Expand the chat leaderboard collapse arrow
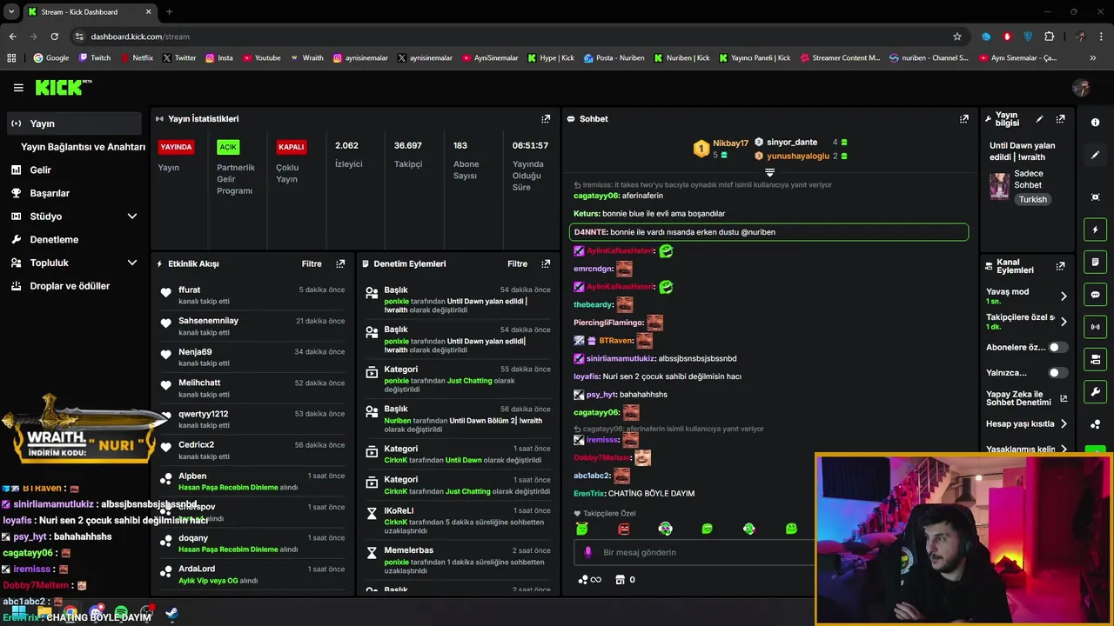Screen dimensions: 1114x626 tap(769, 173)
